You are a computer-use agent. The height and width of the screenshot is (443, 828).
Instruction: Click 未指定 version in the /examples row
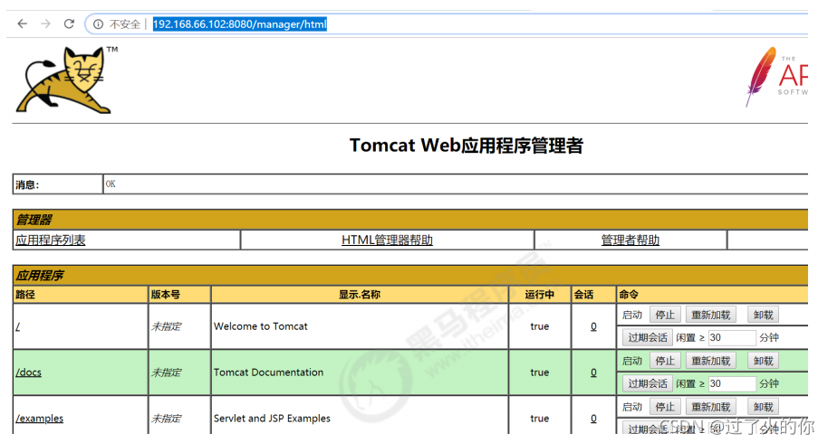tap(167, 419)
